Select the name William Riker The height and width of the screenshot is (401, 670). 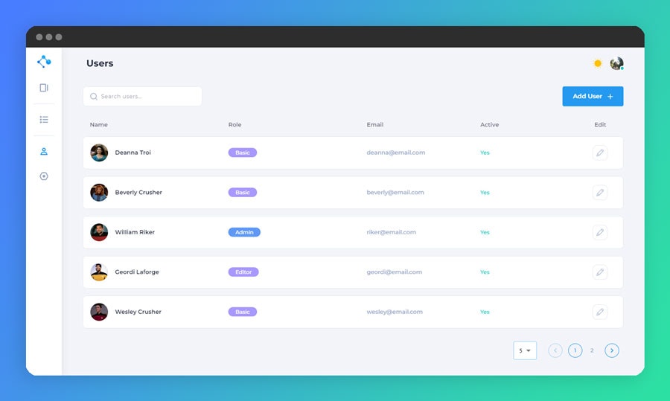pyautogui.click(x=135, y=232)
